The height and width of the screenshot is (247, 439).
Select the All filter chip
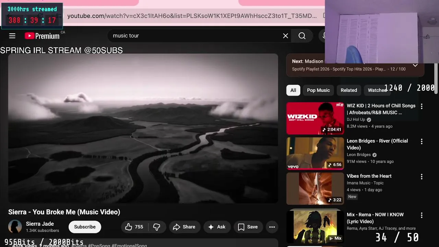tap(293, 90)
